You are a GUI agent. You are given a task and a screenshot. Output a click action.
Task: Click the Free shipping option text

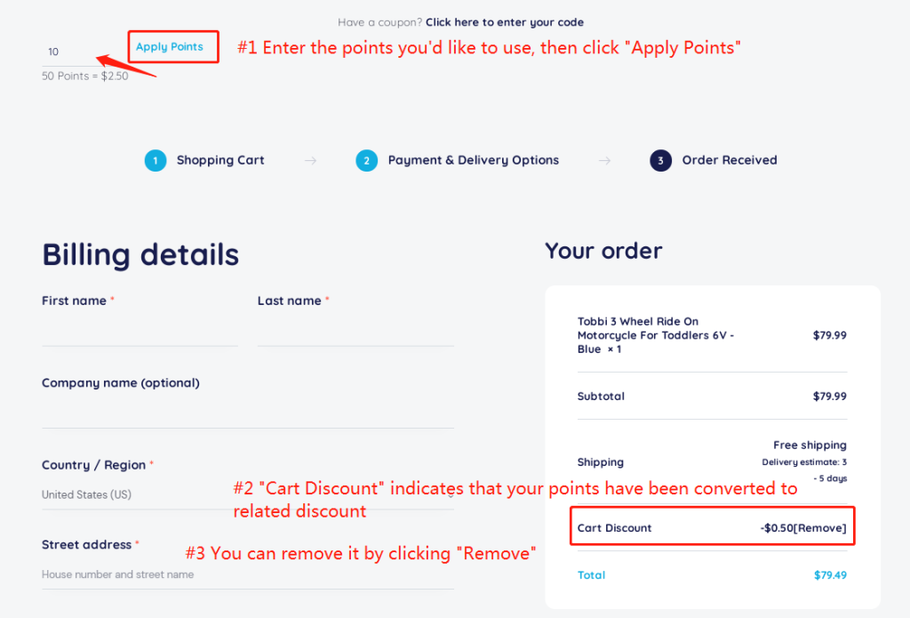pyautogui.click(x=810, y=445)
